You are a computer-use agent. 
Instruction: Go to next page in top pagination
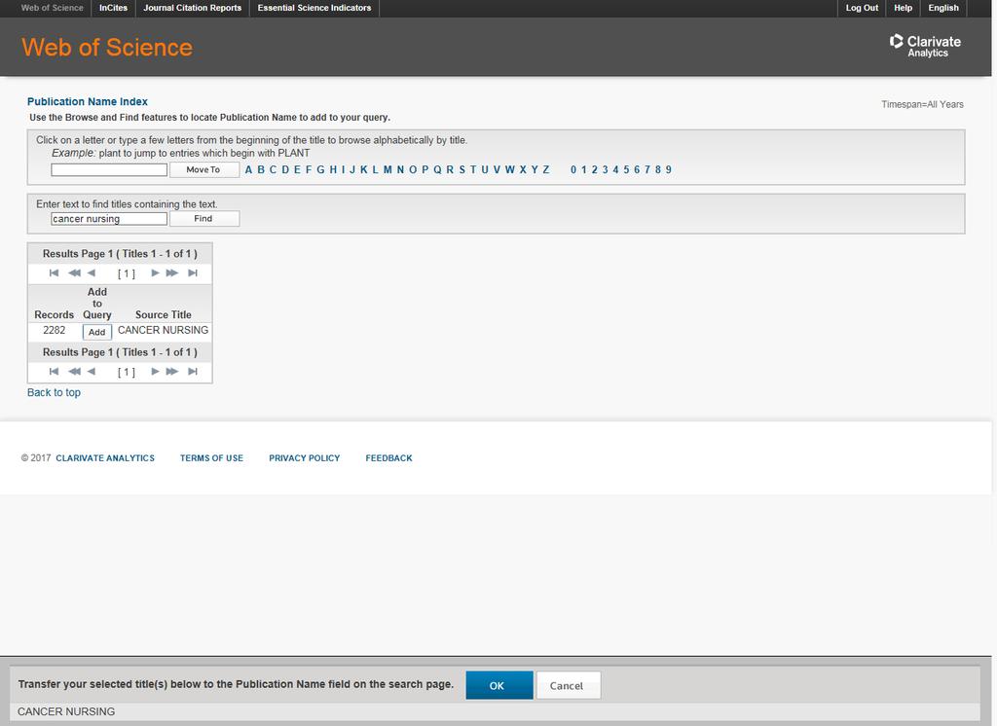point(155,272)
